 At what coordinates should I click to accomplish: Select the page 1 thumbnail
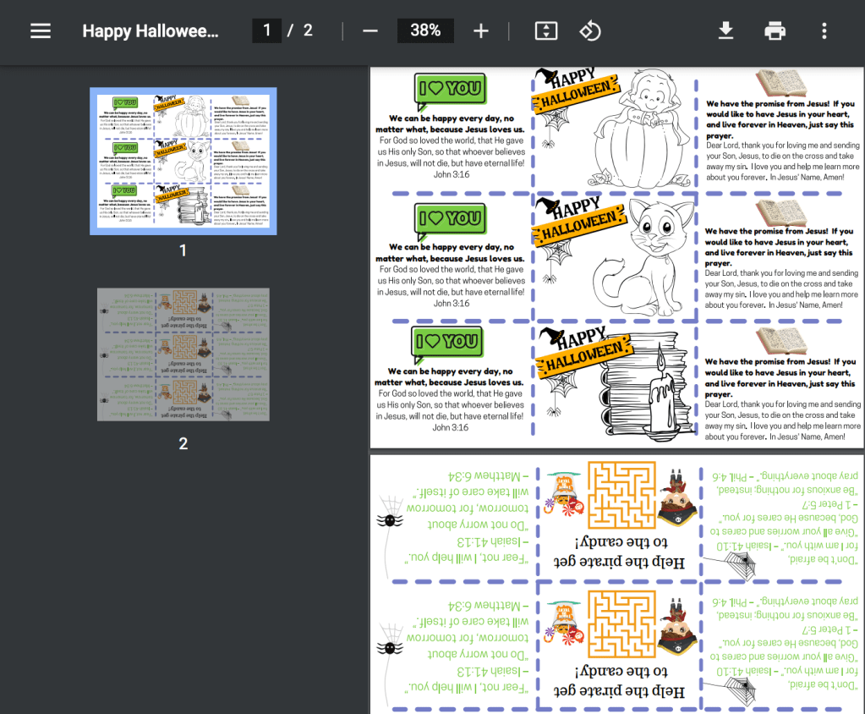click(183, 161)
